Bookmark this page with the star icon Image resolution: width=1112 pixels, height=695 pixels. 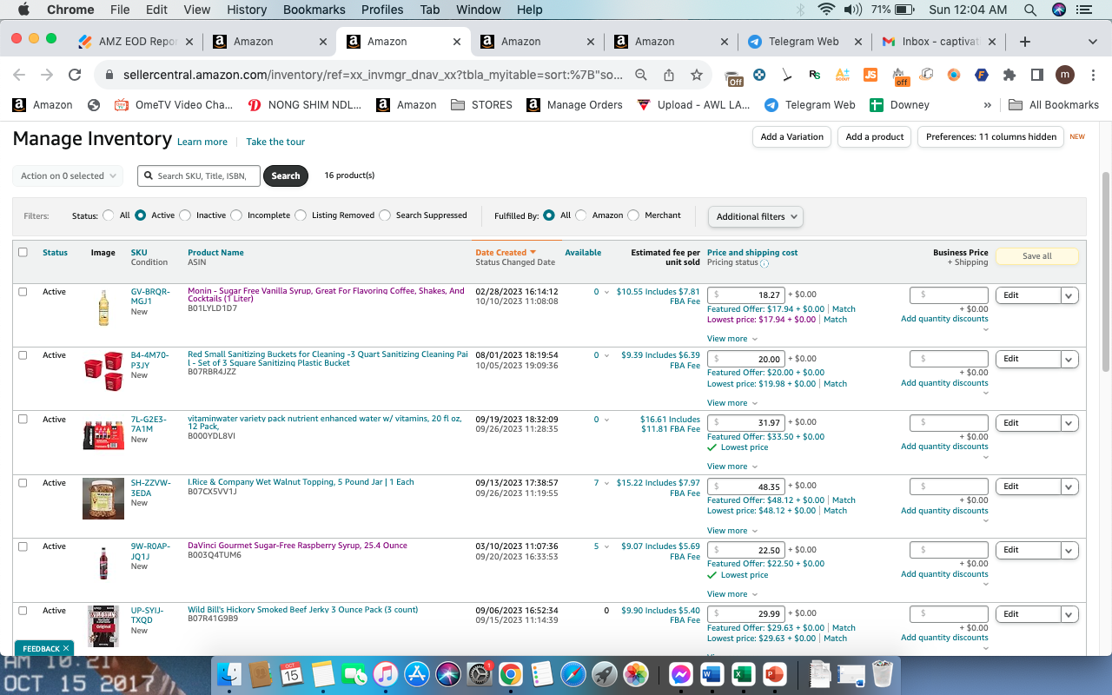(696, 75)
